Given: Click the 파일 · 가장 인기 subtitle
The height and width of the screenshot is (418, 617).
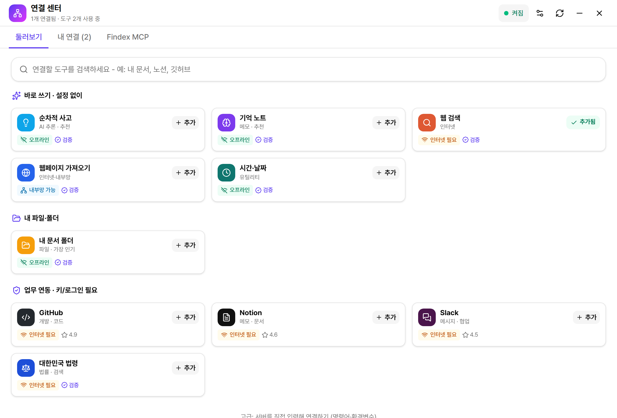Looking at the screenshot, I should [x=57, y=249].
